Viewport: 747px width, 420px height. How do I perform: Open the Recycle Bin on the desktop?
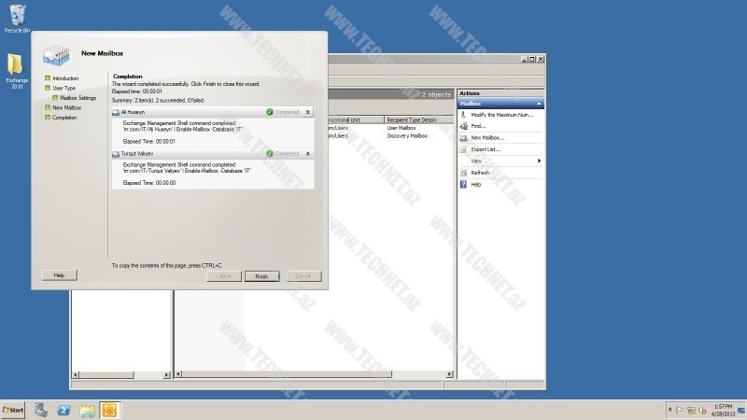17,15
